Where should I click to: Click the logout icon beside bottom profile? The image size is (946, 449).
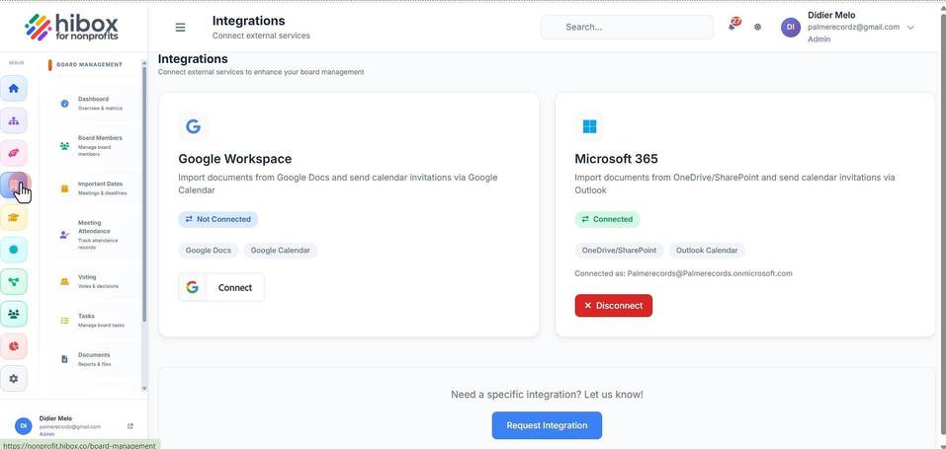click(130, 426)
